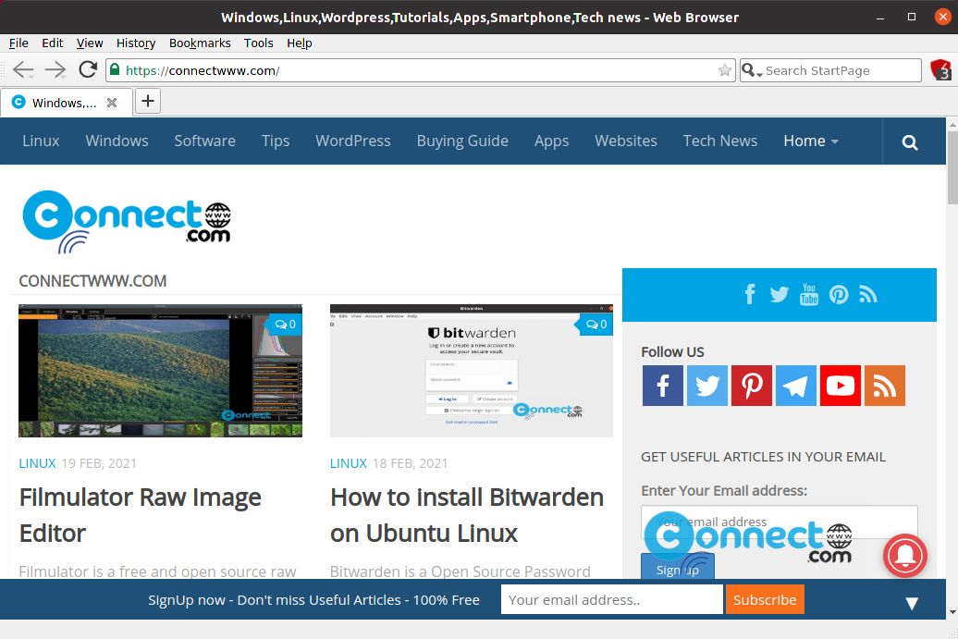The height and width of the screenshot is (639, 958).
Task: Click the Subscribe button in bottom bar
Action: 765,599
